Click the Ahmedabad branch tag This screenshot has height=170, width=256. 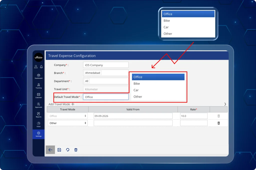92,73
